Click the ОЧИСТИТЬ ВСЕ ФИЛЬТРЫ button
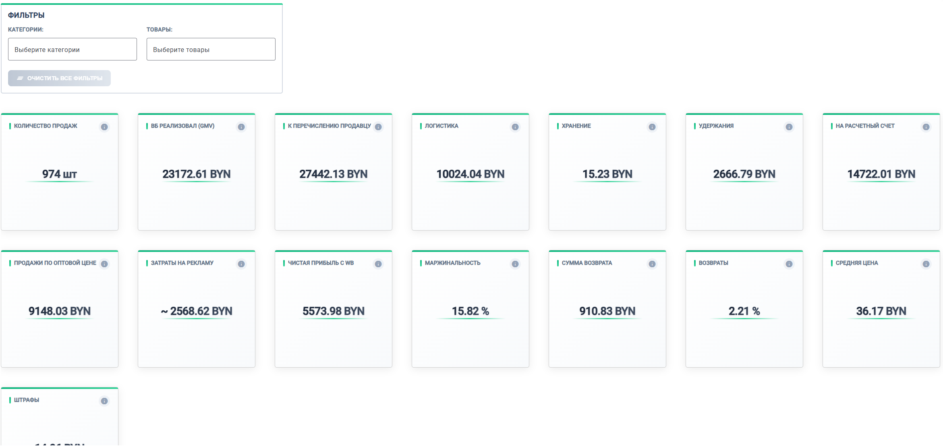 pos(59,78)
